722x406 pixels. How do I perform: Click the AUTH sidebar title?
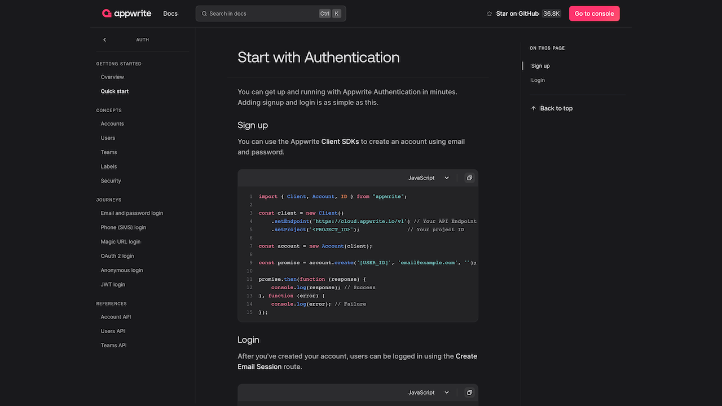coord(143,40)
